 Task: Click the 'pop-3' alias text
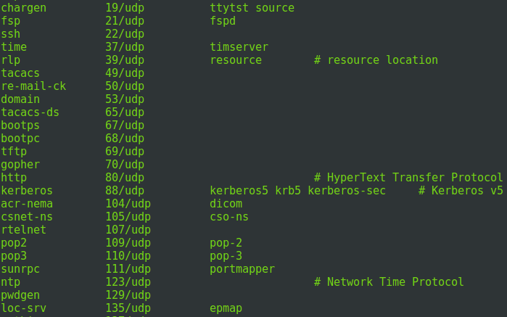pos(226,256)
